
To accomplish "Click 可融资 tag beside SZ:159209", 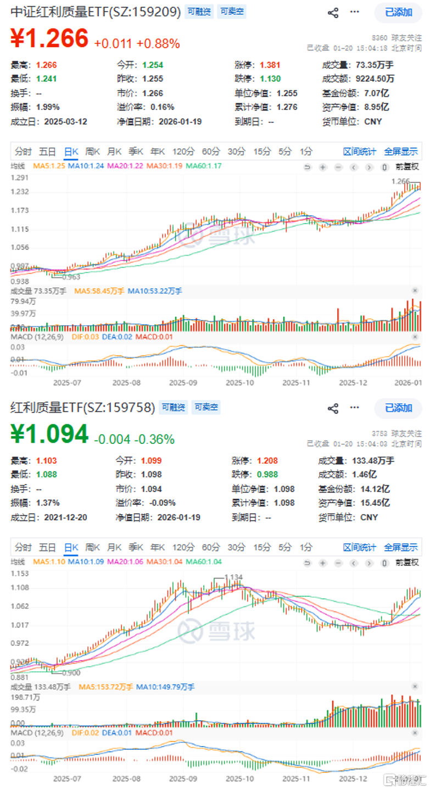I will [198, 12].
